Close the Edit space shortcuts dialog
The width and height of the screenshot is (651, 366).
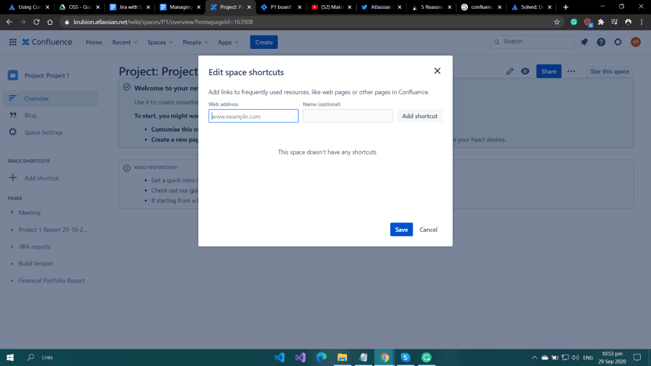pyautogui.click(x=437, y=71)
